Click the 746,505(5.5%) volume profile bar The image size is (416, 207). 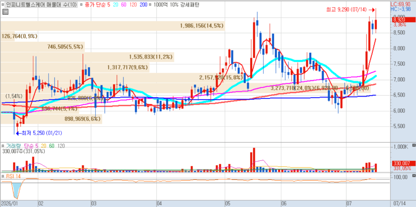[43, 47]
